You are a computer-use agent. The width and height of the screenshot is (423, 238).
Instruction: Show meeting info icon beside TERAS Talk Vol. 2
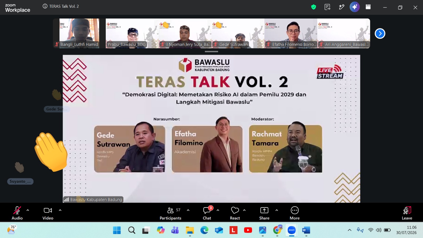coord(45,6)
